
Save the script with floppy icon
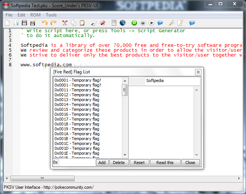(x=24, y=23)
